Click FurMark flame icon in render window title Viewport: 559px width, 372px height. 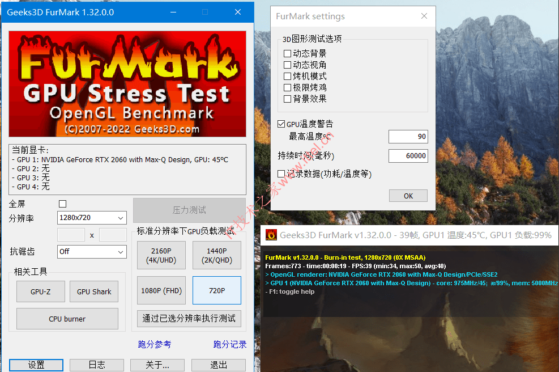pos(271,235)
